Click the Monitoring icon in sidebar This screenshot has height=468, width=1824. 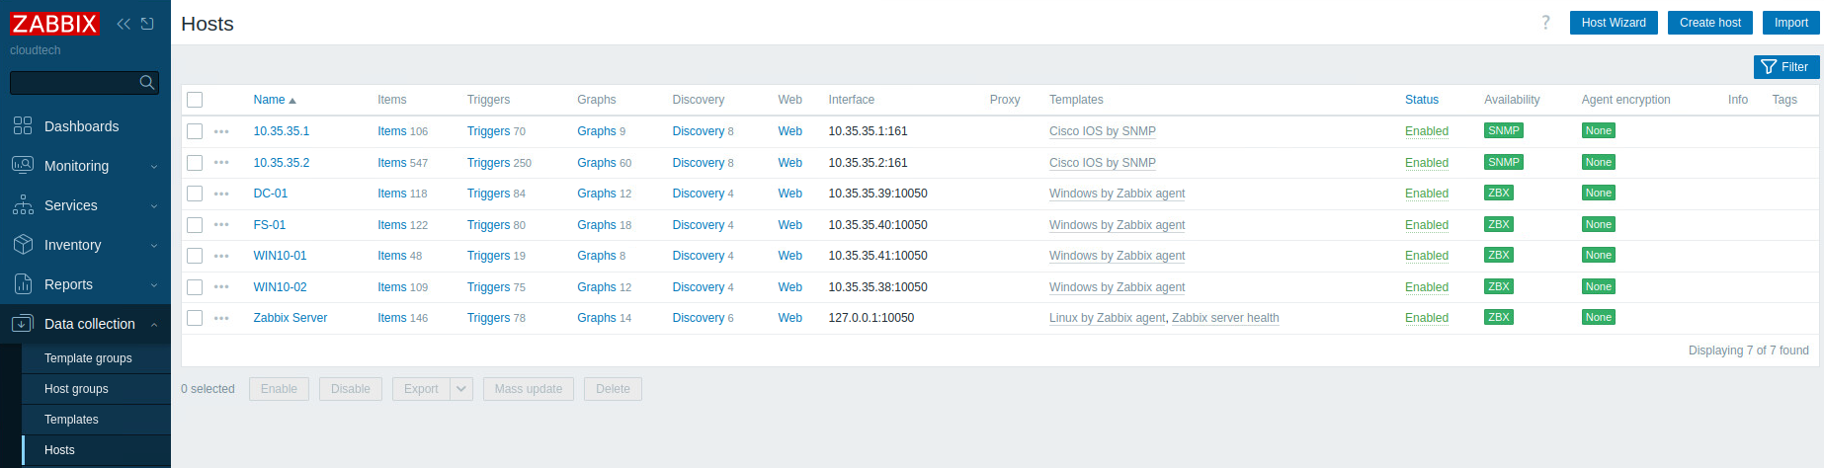[23, 165]
